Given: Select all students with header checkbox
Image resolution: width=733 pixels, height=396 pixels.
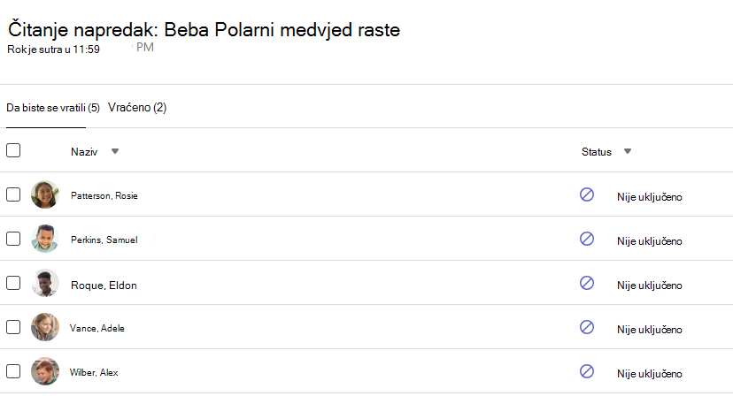Looking at the screenshot, I should click(13, 150).
